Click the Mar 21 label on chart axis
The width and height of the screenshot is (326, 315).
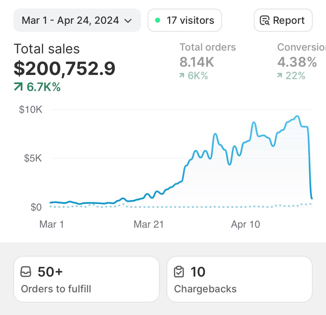(x=148, y=224)
